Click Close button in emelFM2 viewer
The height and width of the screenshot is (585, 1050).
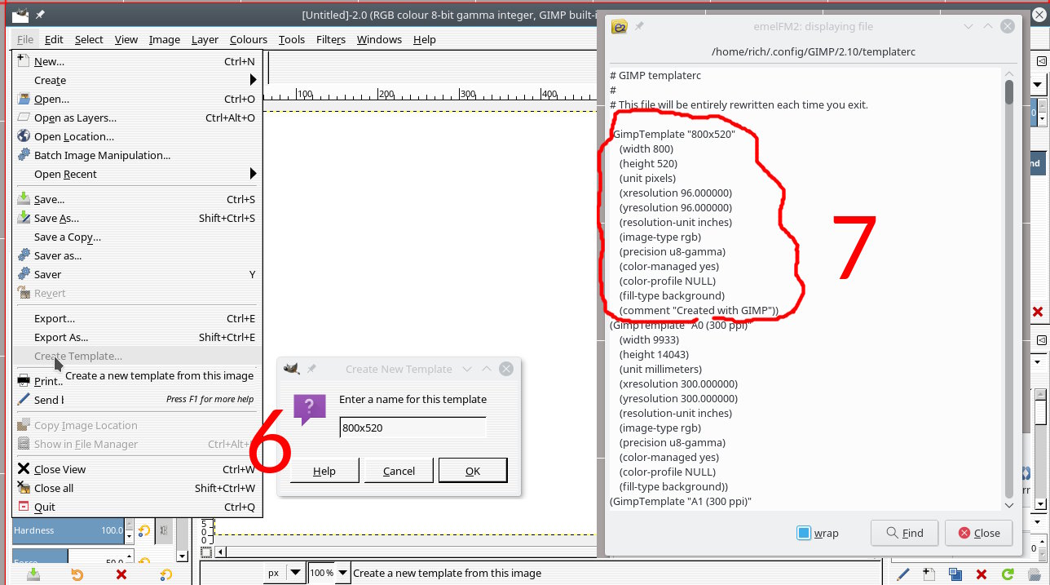tap(978, 533)
